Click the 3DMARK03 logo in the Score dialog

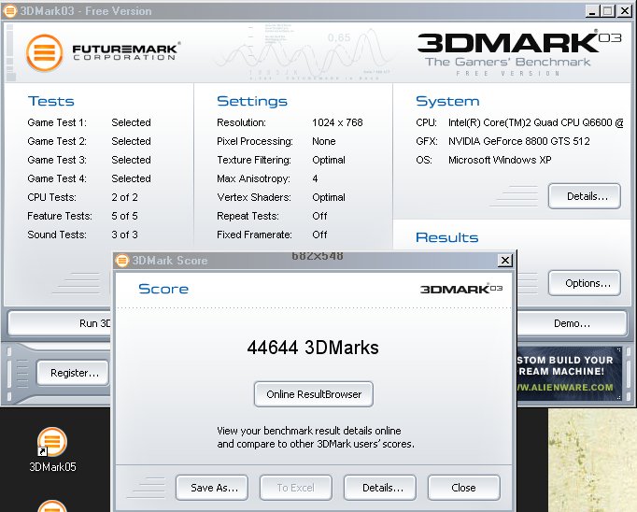pyautogui.click(x=461, y=289)
